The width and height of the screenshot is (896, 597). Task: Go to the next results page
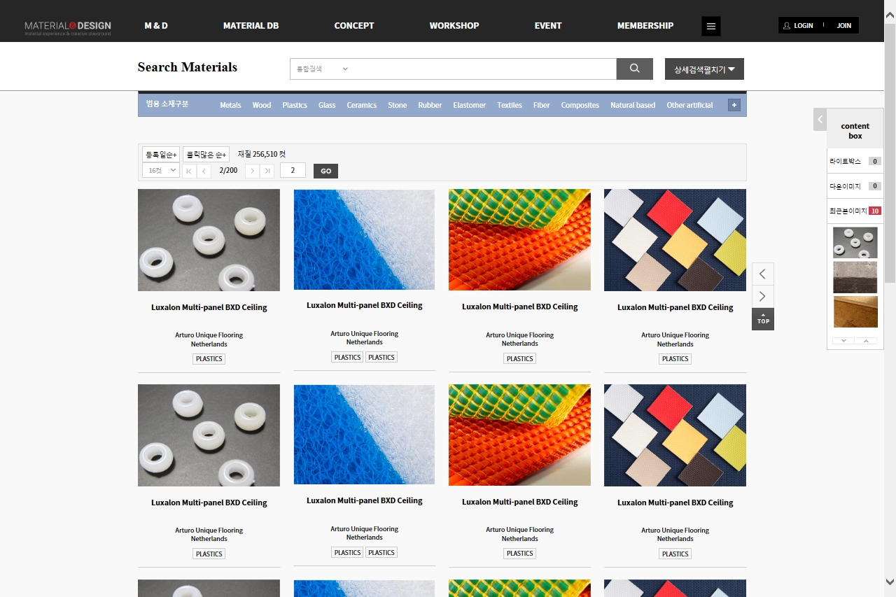[x=252, y=171]
